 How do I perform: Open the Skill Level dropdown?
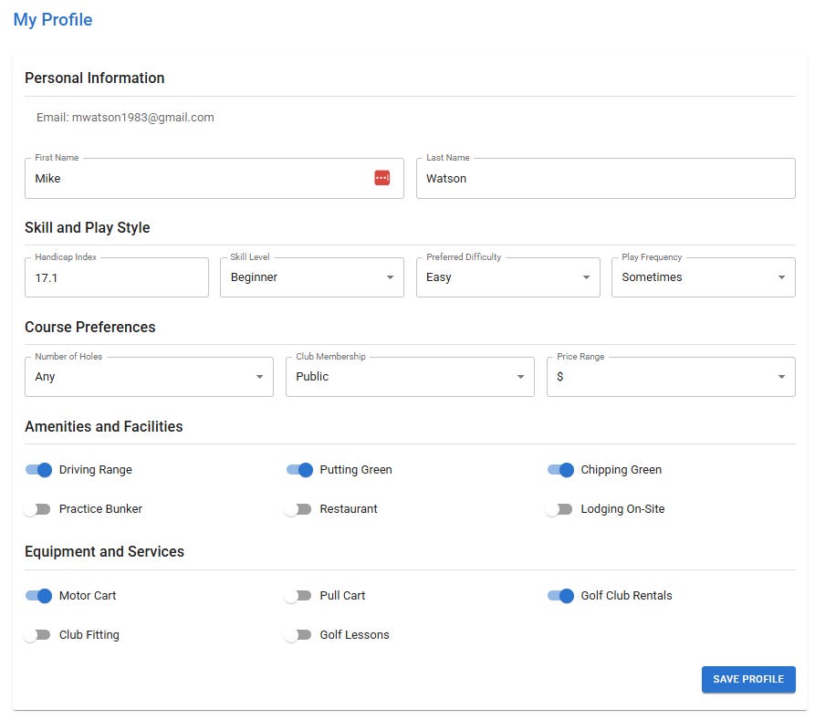tap(312, 277)
